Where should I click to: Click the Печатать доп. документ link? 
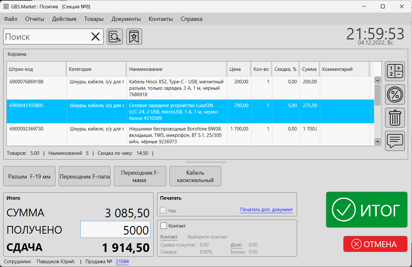coord(266,210)
